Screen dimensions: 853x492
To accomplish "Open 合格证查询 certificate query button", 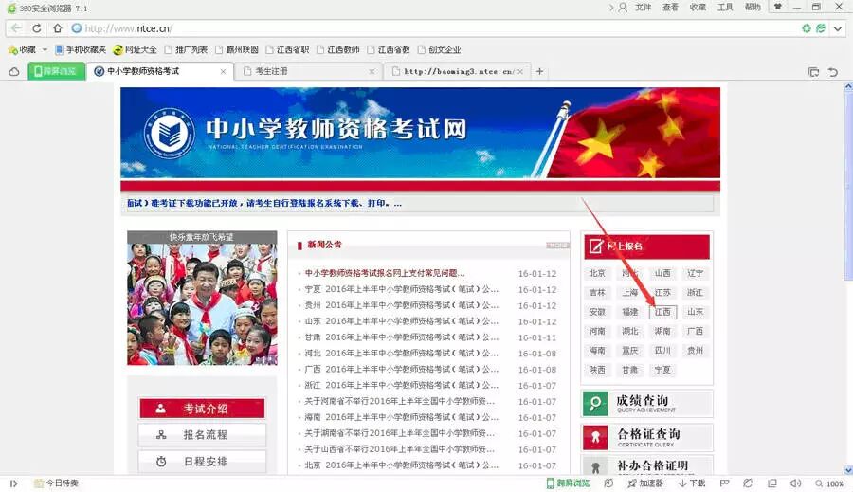I will pyautogui.click(x=647, y=438).
